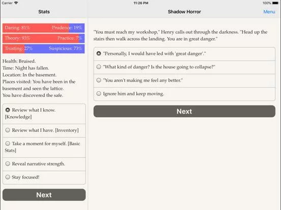Click the "Health: Bruised." line
This screenshot has height=210, width=281.
click(19, 61)
